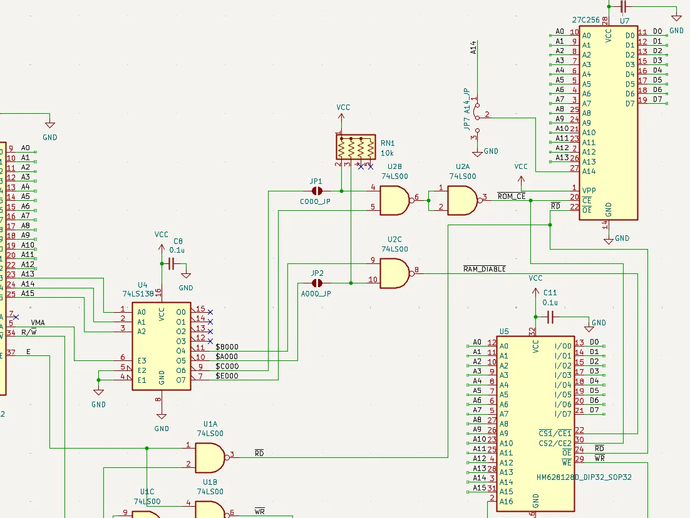Select the U5 HM628128 SRAM symbol
Viewport: 690px width, 518px height.
pos(535,424)
